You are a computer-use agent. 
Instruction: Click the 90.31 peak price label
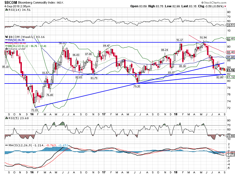(62, 43)
